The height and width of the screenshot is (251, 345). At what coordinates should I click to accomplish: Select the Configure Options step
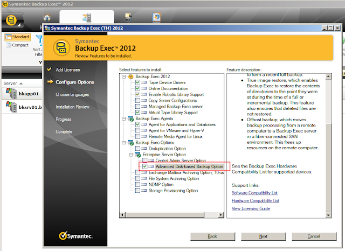75,82
